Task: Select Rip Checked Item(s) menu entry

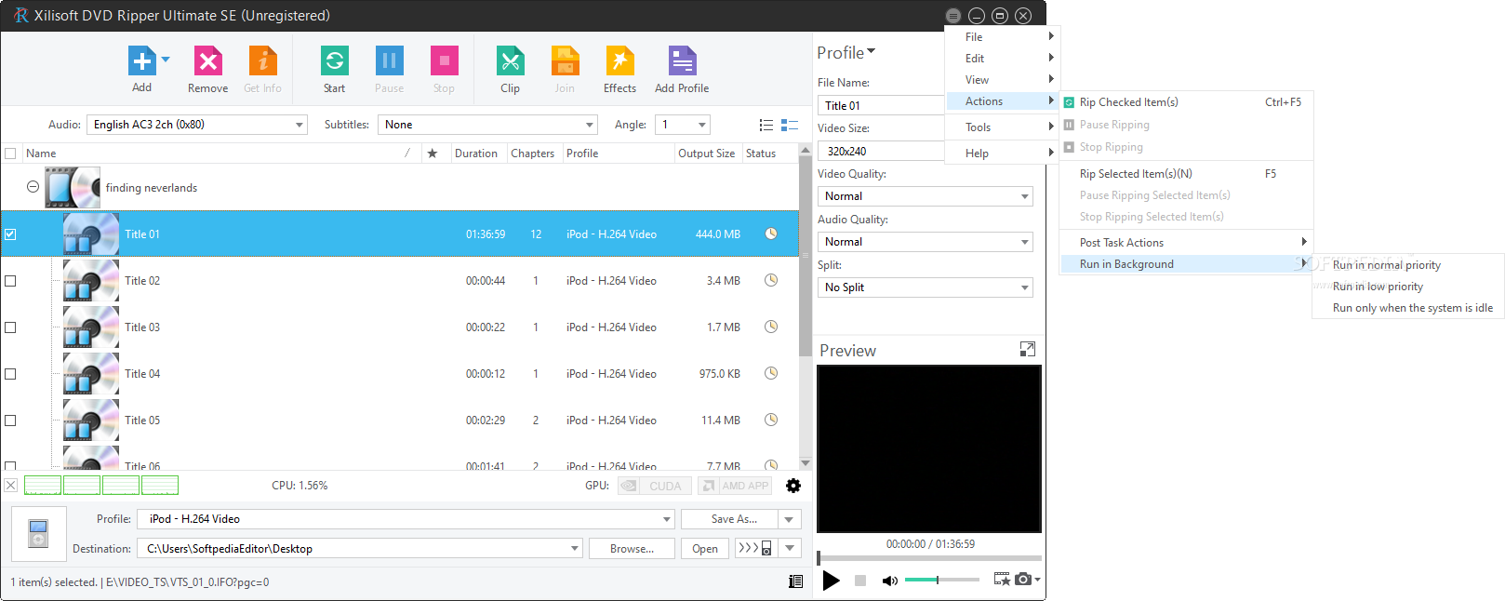Action: (1186, 102)
